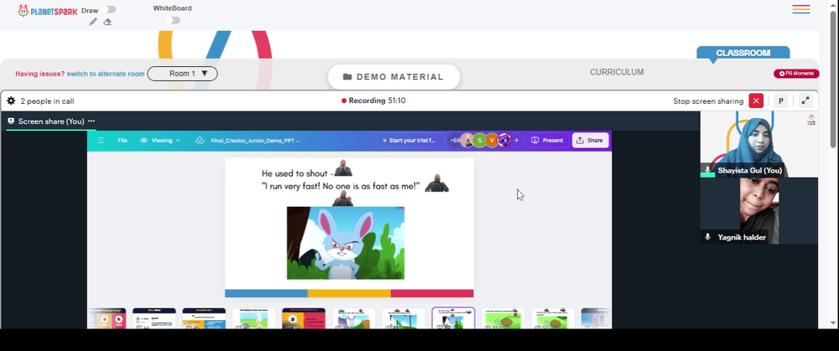Click the angry rabbit slide image
The height and width of the screenshot is (351, 839).
346,243
